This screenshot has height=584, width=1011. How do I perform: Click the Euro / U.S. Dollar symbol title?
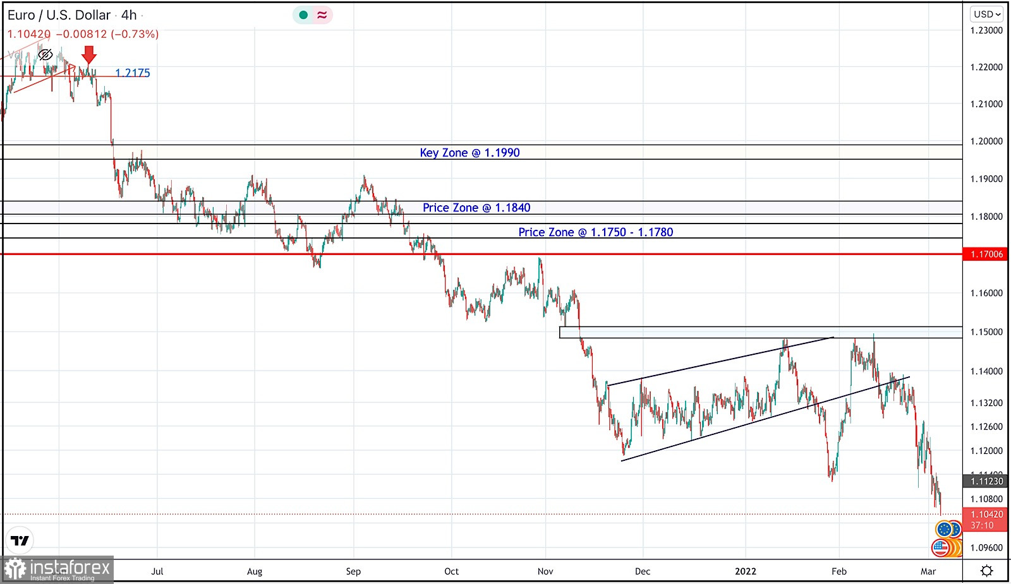click(59, 15)
